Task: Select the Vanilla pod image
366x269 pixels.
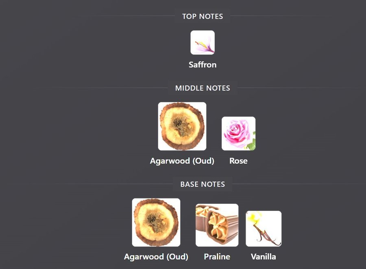Action: pos(264,229)
